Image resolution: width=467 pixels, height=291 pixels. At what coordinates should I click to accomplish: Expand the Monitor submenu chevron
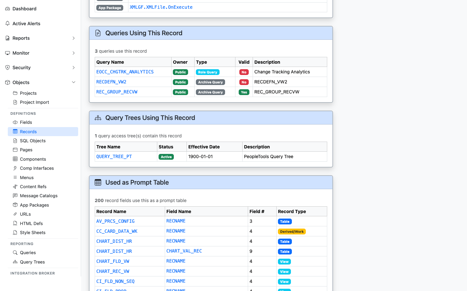pos(74,53)
